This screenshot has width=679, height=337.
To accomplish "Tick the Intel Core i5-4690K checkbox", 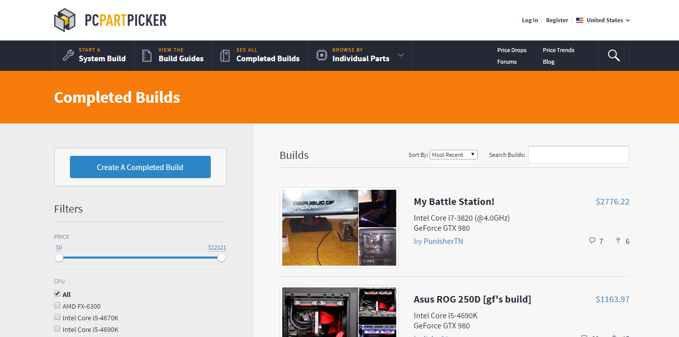I will (x=57, y=329).
